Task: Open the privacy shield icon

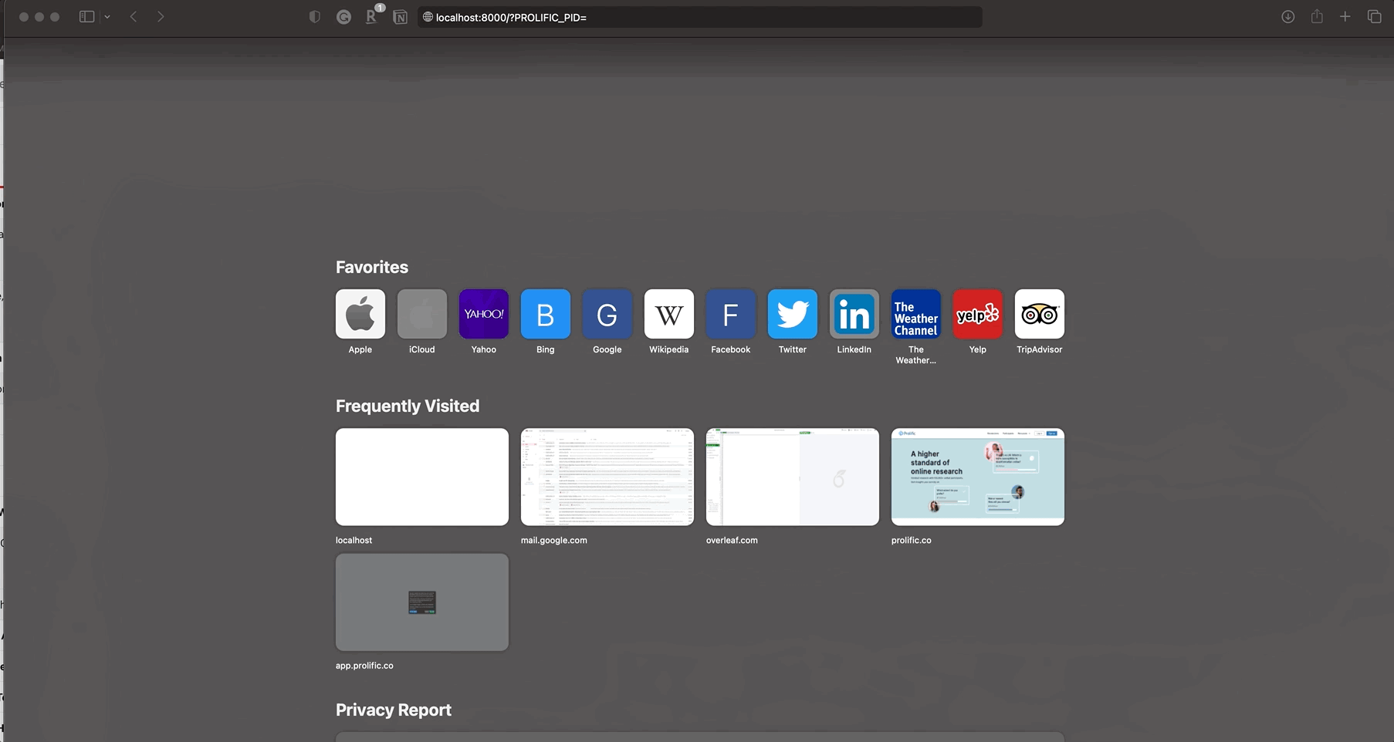Action: pyautogui.click(x=315, y=17)
